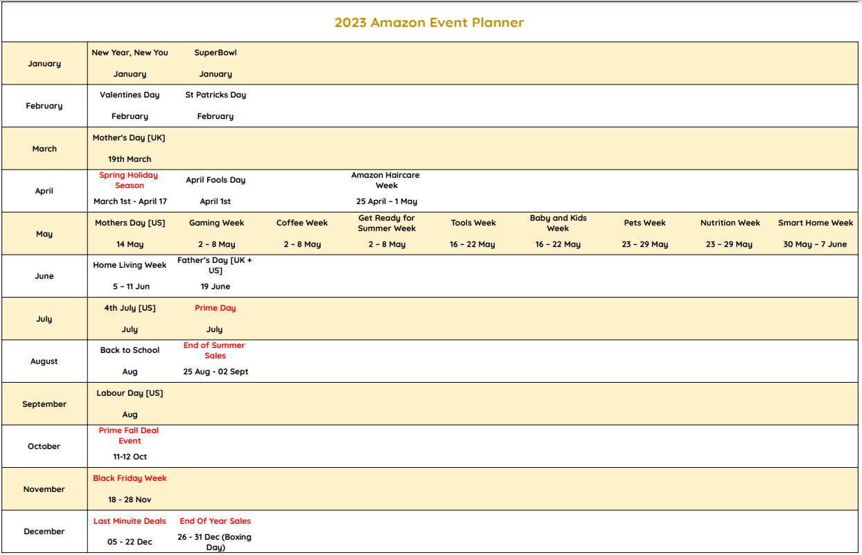Click "16 – 22 May" under Tools Week
The height and width of the screenshot is (555, 862).
(473, 244)
